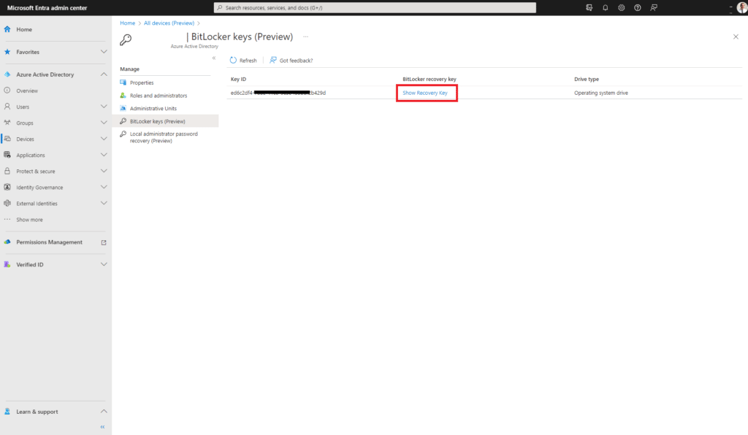
Task: Open the notifications bell icon
Action: click(x=605, y=7)
